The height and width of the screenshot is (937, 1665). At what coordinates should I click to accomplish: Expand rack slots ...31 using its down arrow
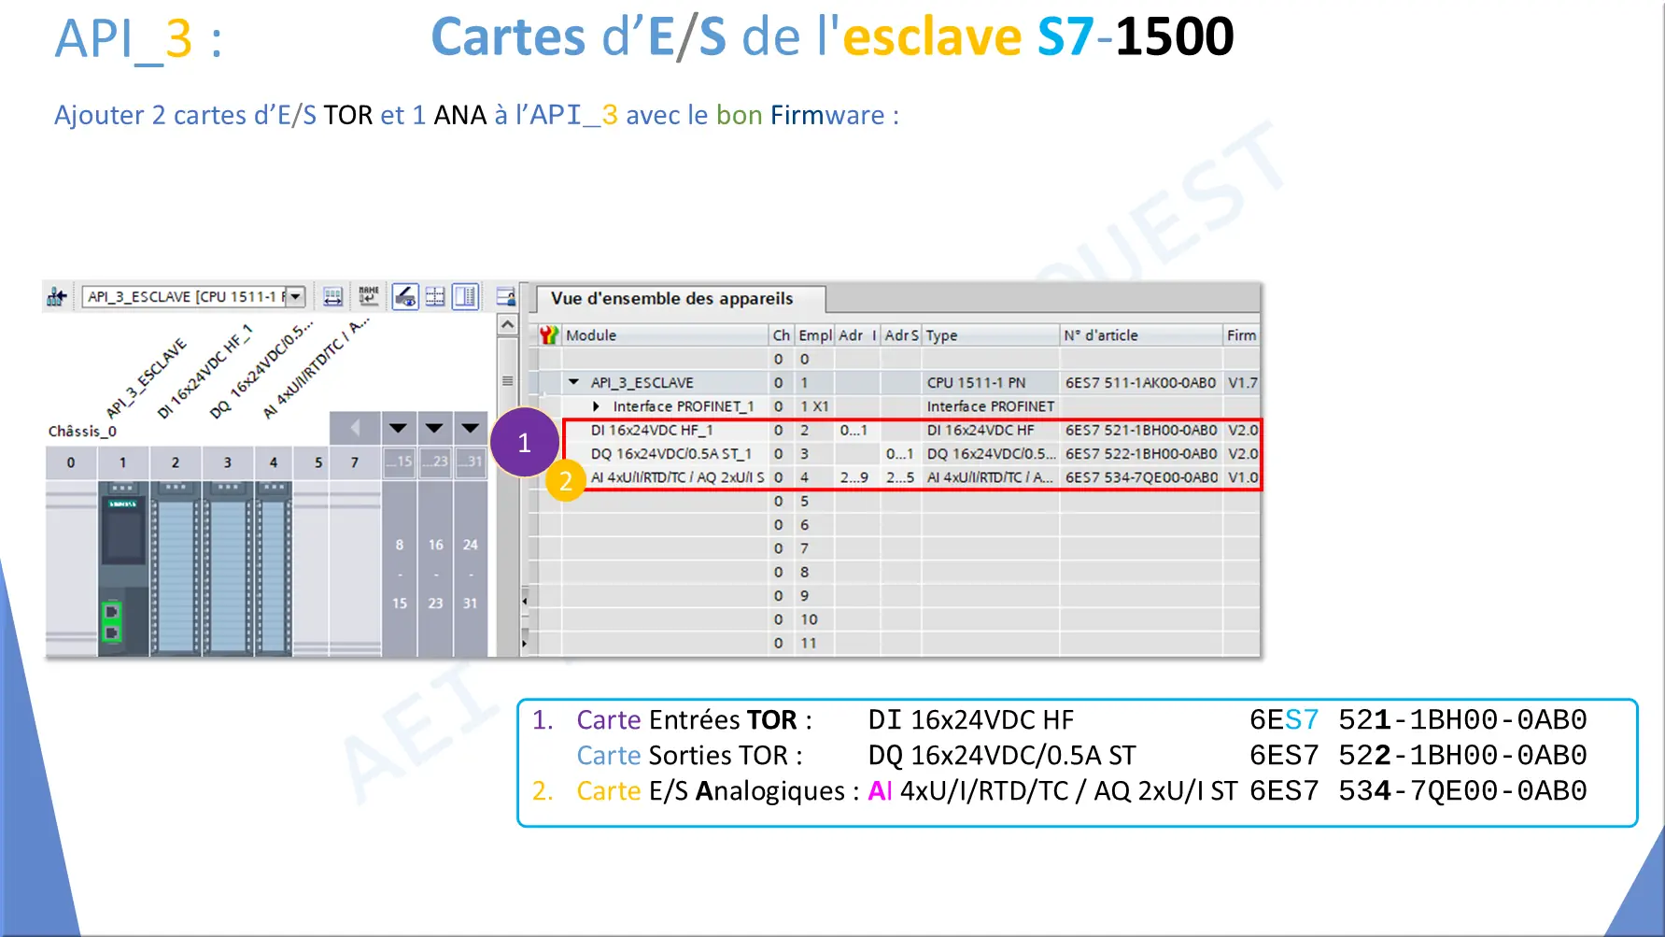(470, 429)
